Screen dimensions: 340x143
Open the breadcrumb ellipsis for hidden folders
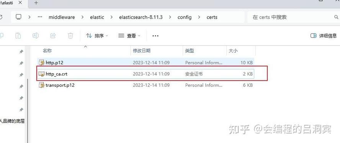pyautogui.click(x=40, y=17)
